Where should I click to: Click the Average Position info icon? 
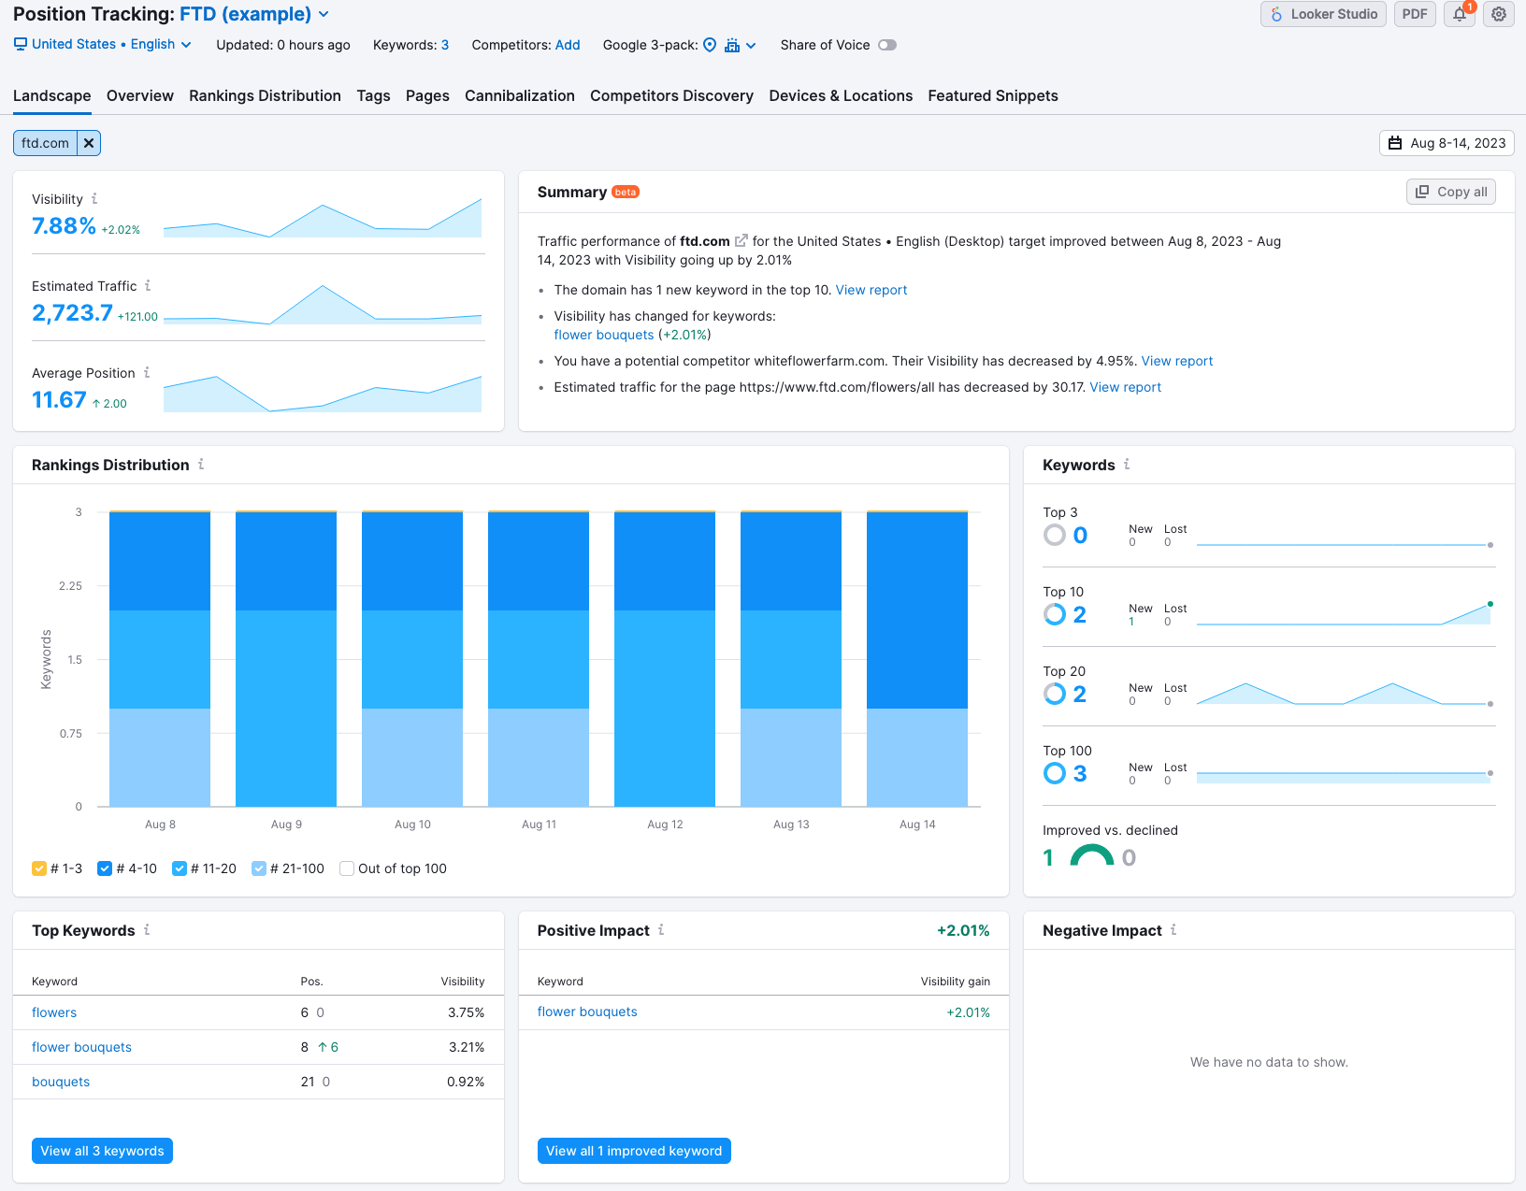pyautogui.click(x=147, y=373)
